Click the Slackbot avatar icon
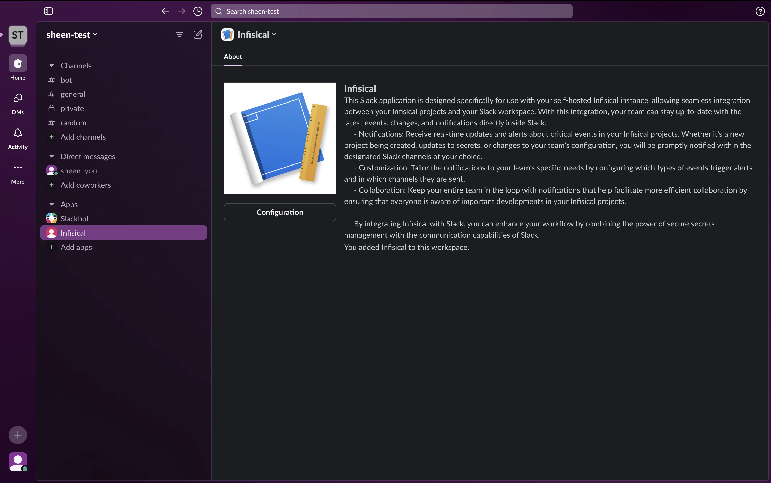 [x=52, y=219]
